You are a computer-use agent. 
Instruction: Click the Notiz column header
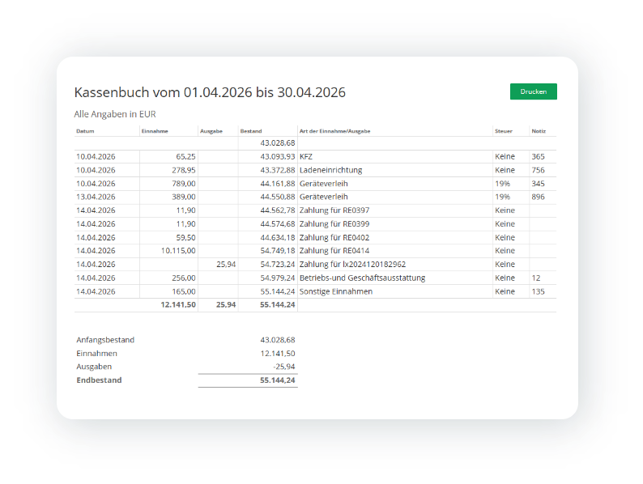tap(539, 130)
